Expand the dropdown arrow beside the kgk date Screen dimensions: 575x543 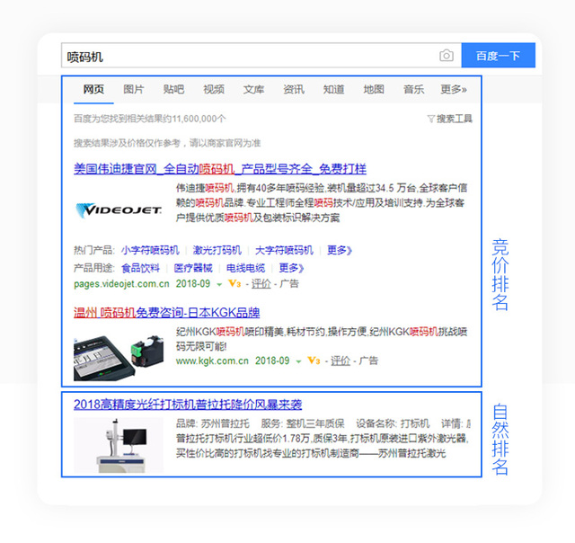point(298,361)
